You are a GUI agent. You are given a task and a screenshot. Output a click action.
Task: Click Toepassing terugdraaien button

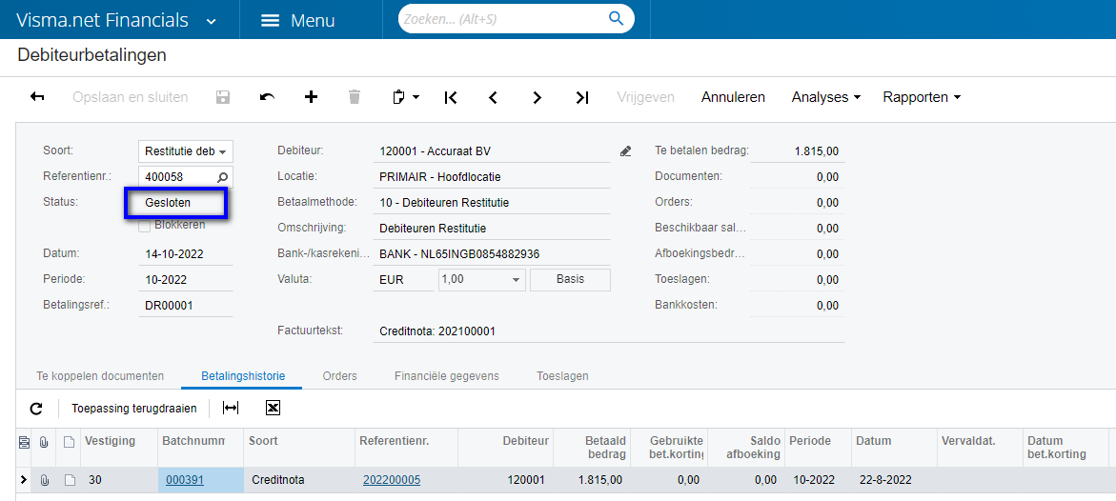point(133,408)
